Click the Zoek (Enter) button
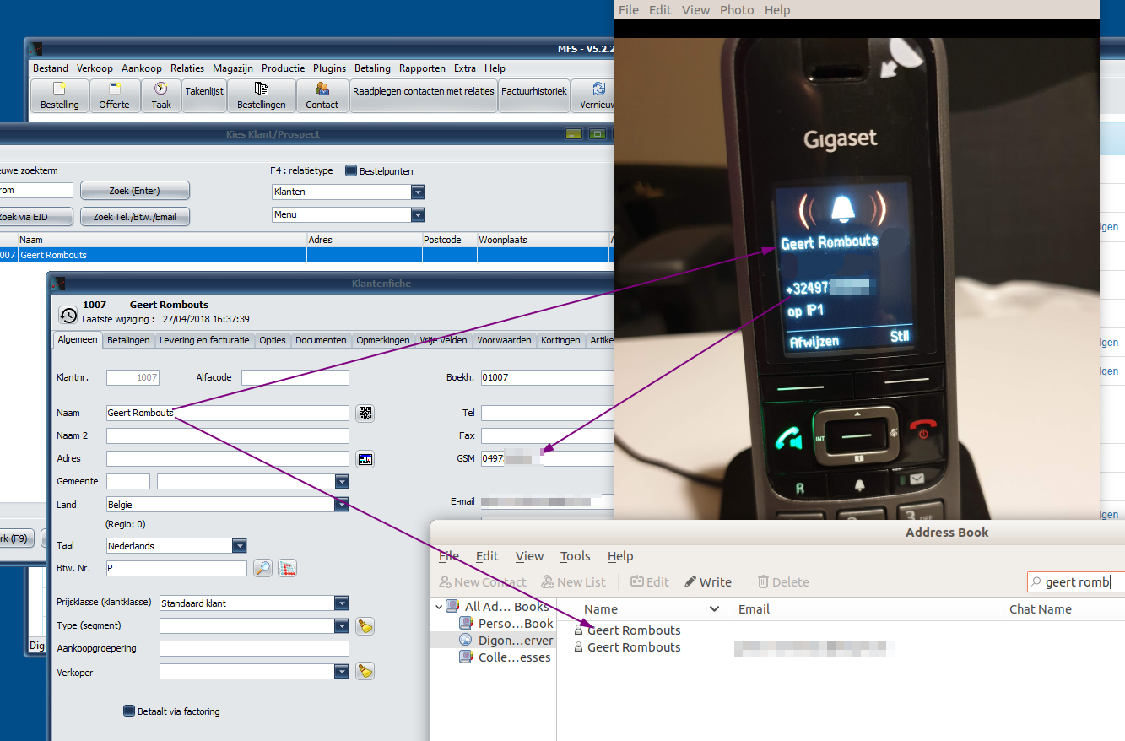Viewport: 1125px width, 741px height. (135, 191)
